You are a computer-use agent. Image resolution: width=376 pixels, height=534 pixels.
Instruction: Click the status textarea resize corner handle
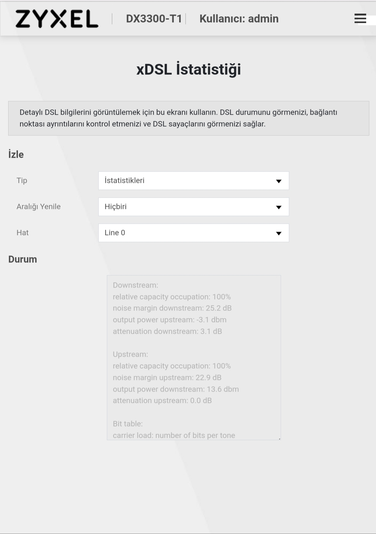coord(279,438)
